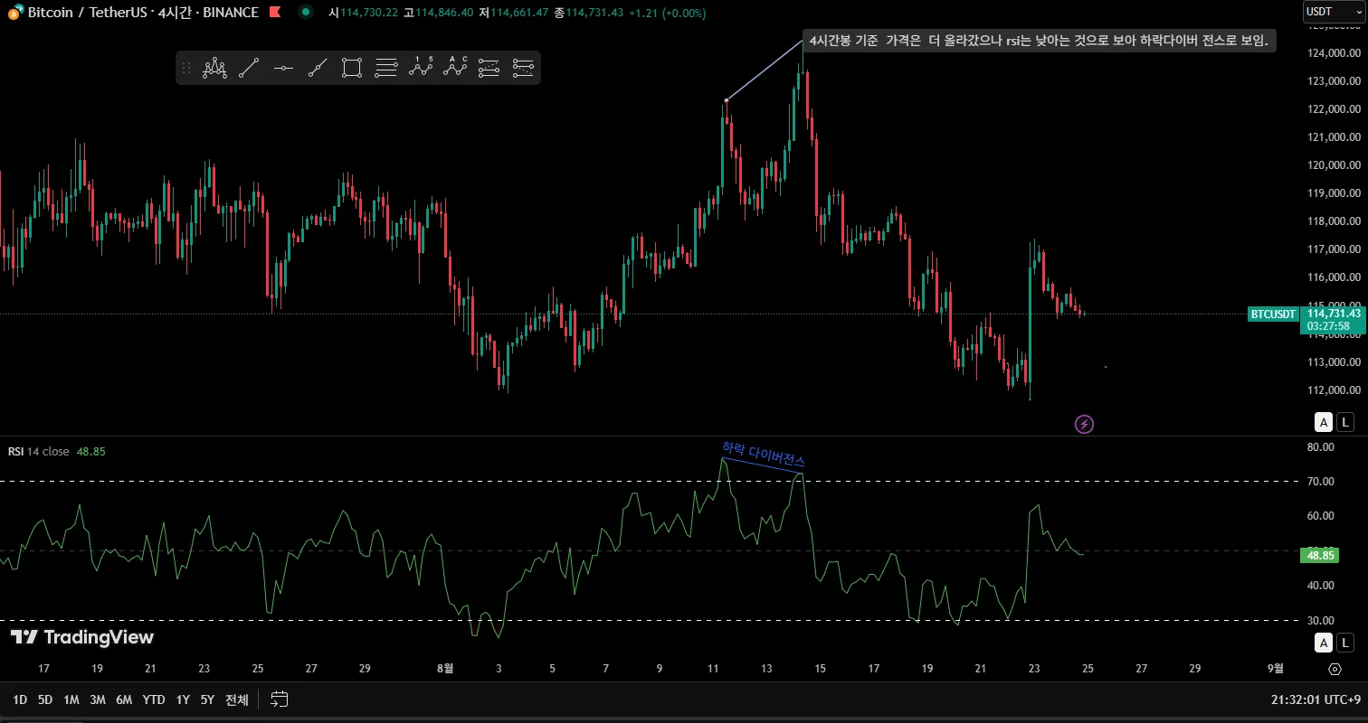This screenshot has width=1368, height=723.
Task: Select the rectangle drawing tool
Action: 352,68
